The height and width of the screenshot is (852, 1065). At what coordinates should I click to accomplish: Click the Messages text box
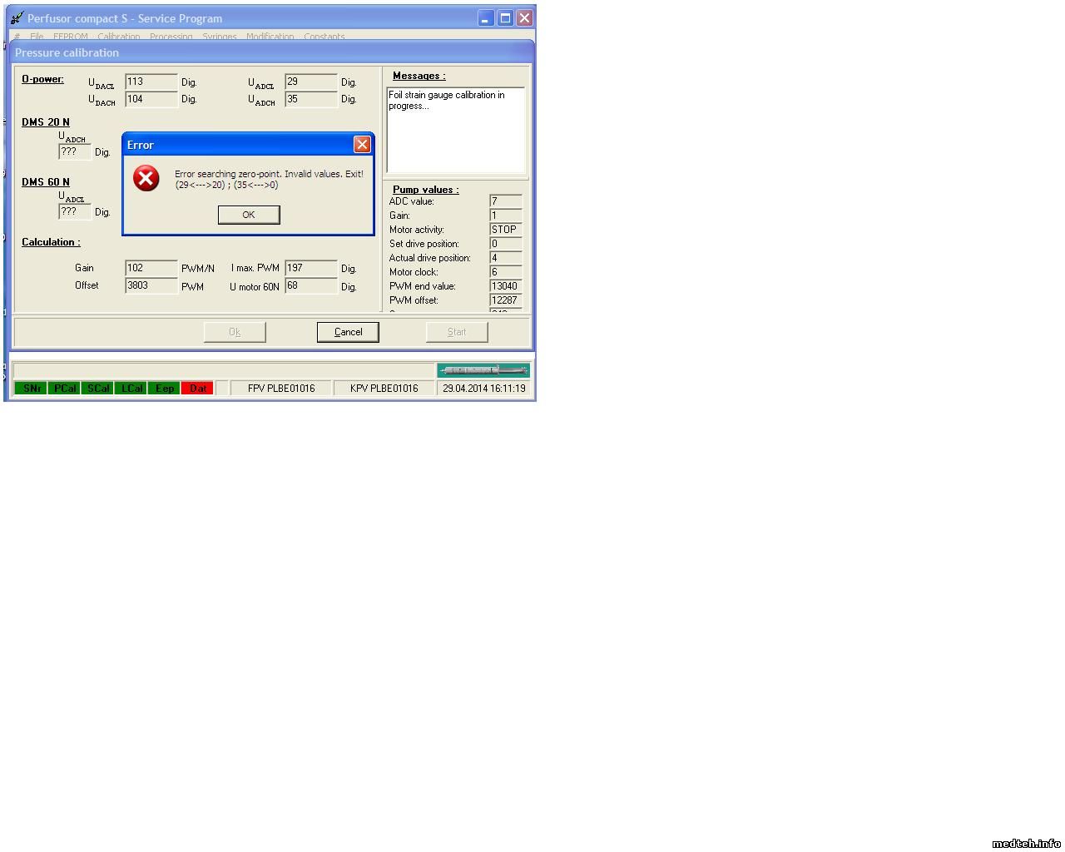pos(455,130)
